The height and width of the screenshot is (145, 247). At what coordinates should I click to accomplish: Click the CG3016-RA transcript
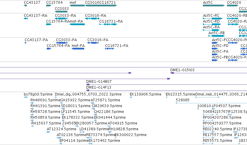[92, 19]
